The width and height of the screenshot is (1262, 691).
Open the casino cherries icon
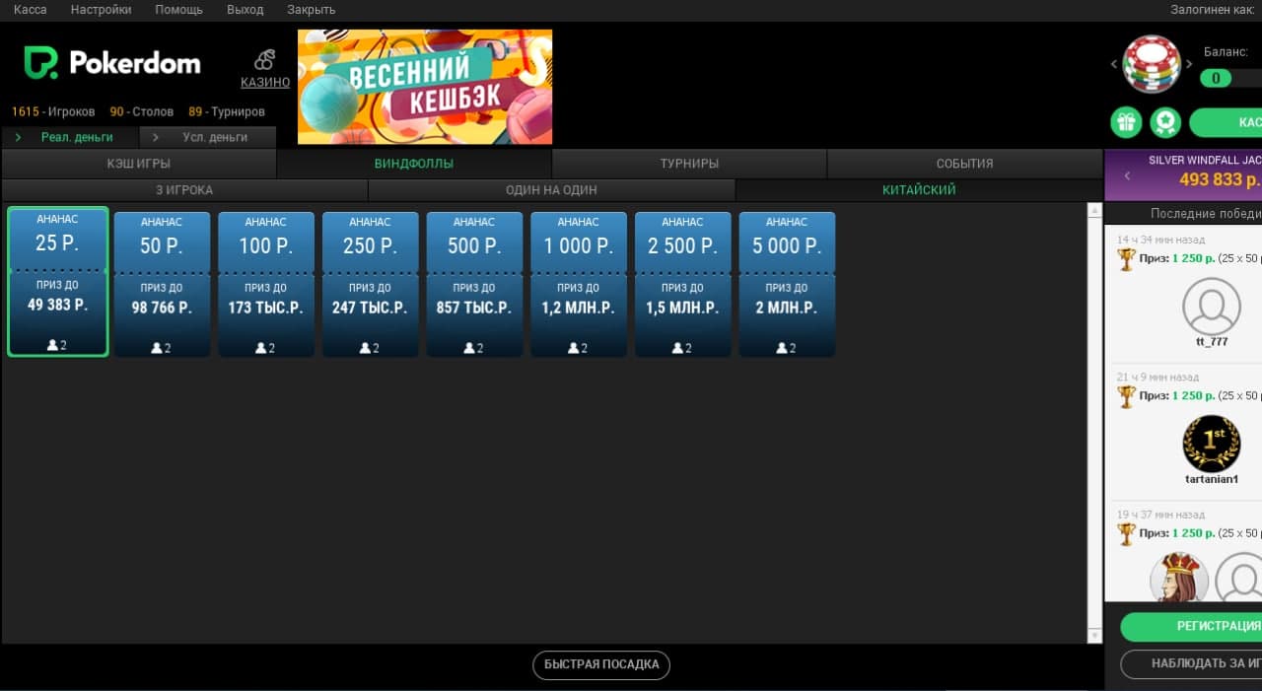(x=264, y=59)
